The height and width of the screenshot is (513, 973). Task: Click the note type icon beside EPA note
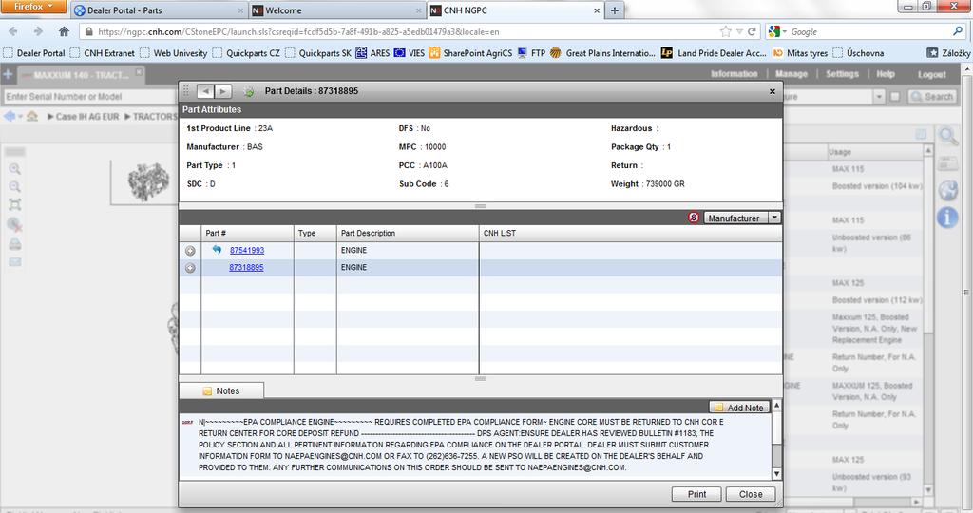[x=187, y=422]
